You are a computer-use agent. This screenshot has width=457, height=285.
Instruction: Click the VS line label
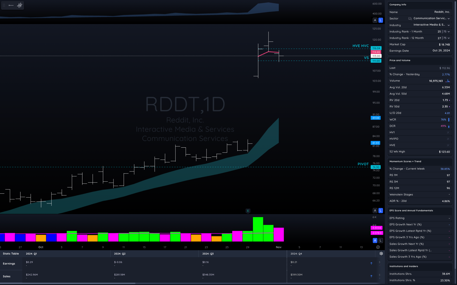click(x=366, y=58)
